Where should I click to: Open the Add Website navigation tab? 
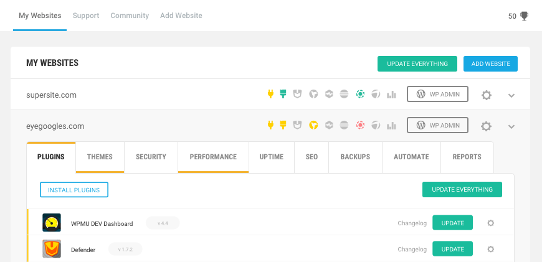(181, 16)
